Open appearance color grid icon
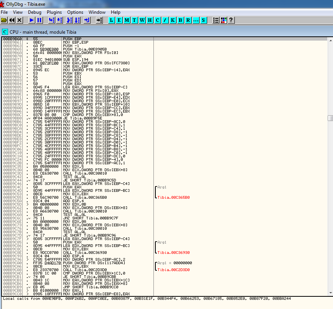333x309 pixels. (223, 20)
